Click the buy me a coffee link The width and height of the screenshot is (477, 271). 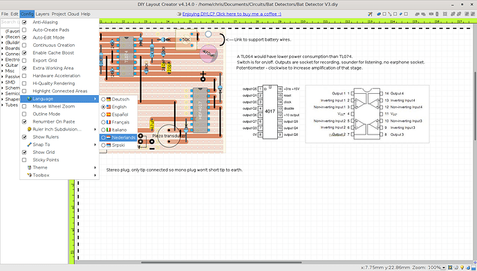(232, 14)
